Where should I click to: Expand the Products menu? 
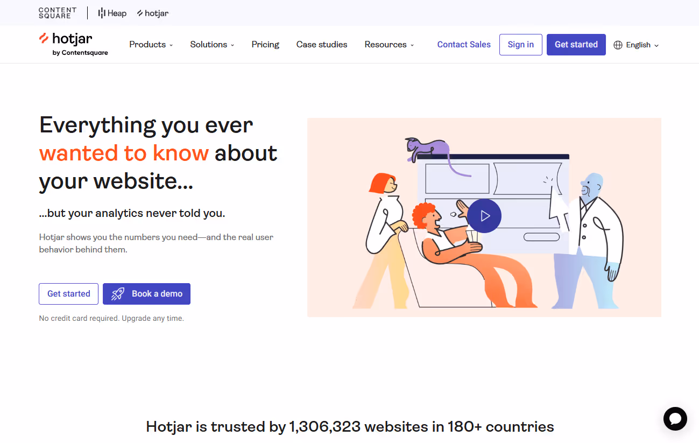point(151,45)
